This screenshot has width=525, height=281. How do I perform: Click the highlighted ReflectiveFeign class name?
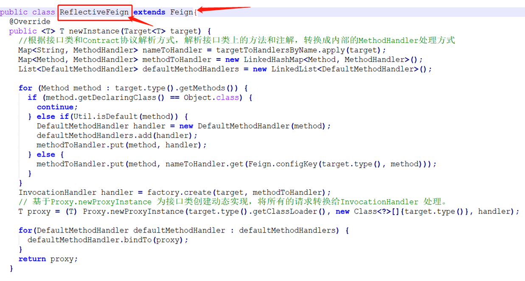point(94,12)
